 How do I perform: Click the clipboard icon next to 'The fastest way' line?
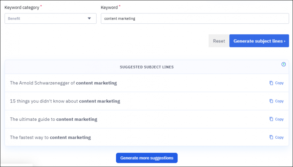[271, 137]
